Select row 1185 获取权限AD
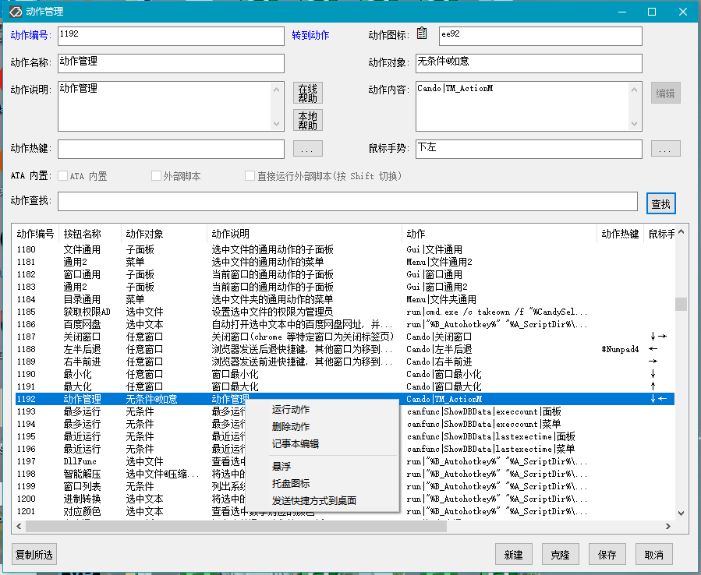The image size is (701, 575). (345, 312)
